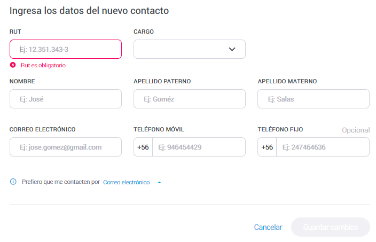The image size is (376, 242).
Task: Click the Cargo dropdown chevron arrow
Action: (x=232, y=49)
